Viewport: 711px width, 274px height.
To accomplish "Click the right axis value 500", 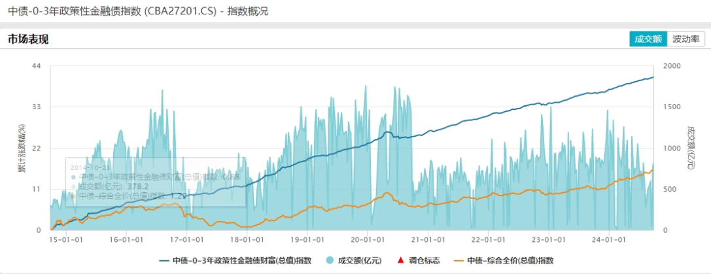I will [x=669, y=189].
